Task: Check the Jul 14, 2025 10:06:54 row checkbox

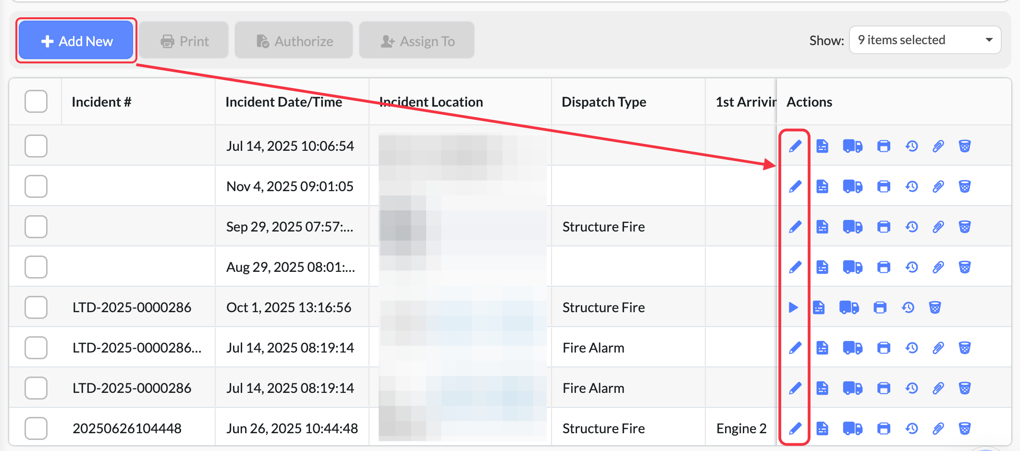Action: (x=36, y=146)
